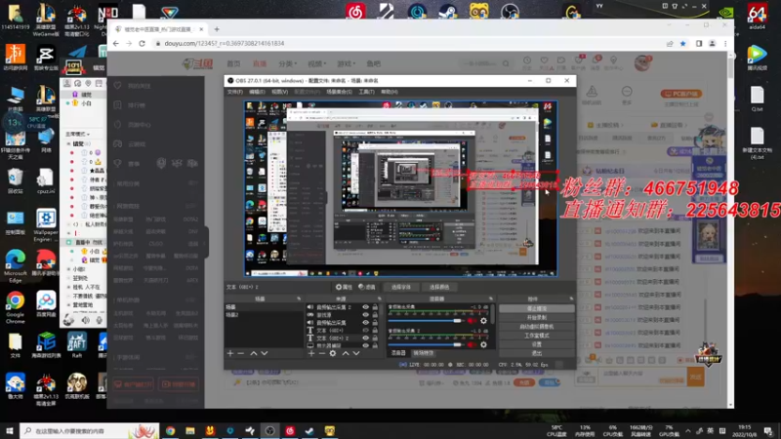The width and height of the screenshot is (781, 439).
Task: Pop out OBS controls panel dock icon
Action: tap(571, 299)
